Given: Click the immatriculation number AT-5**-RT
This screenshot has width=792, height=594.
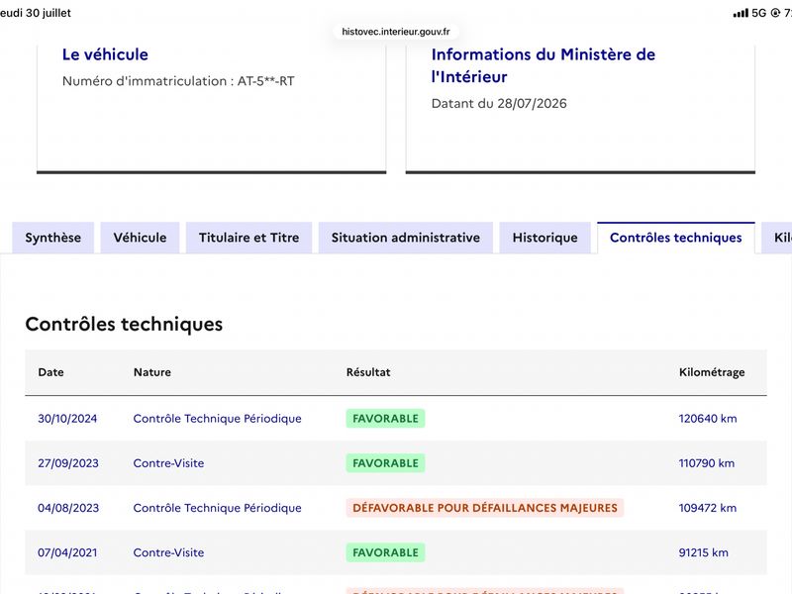Looking at the screenshot, I should coord(265,81).
